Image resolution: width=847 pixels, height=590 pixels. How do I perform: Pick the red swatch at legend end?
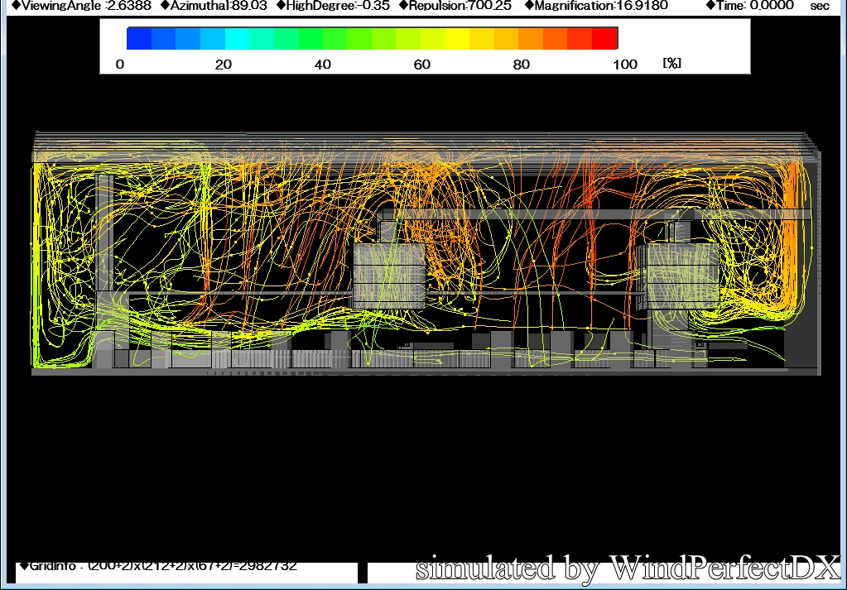click(605, 38)
